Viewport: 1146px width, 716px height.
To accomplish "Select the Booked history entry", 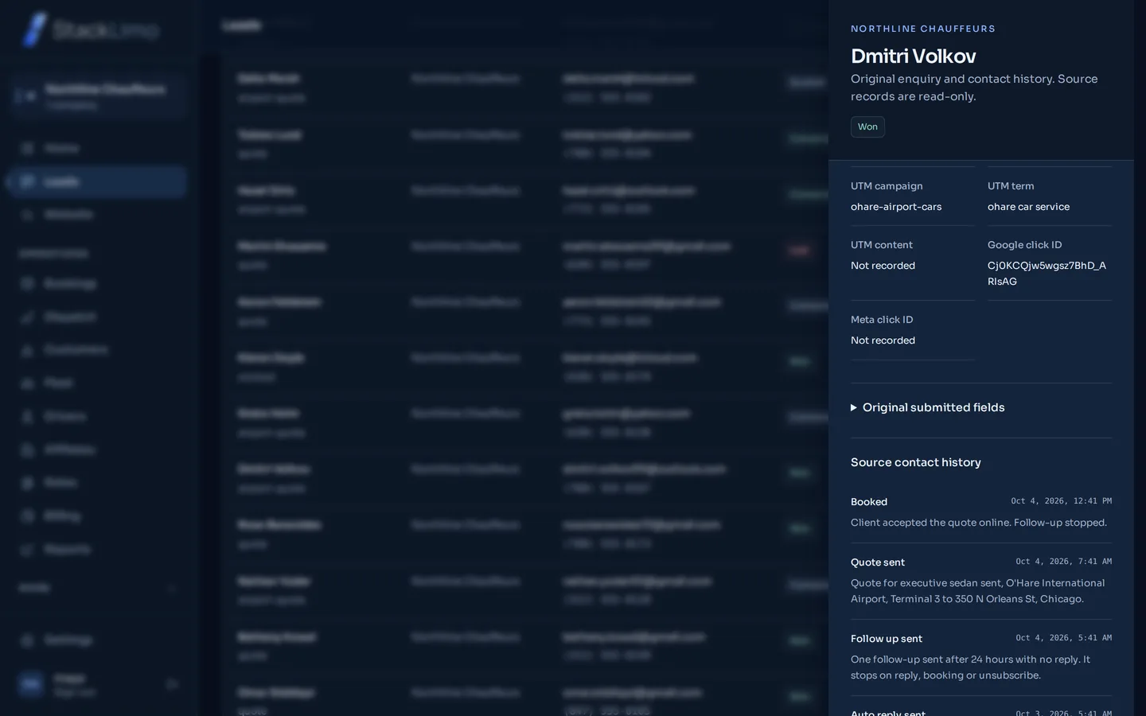I will click(981, 512).
